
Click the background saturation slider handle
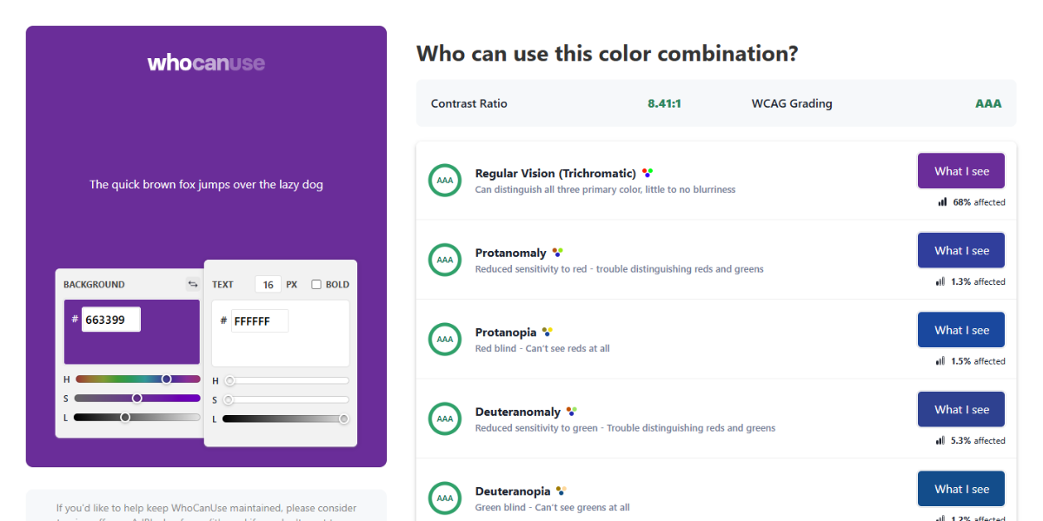point(136,398)
